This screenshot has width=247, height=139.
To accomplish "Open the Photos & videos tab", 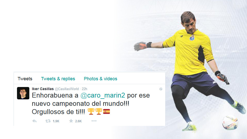I will (101, 79).
